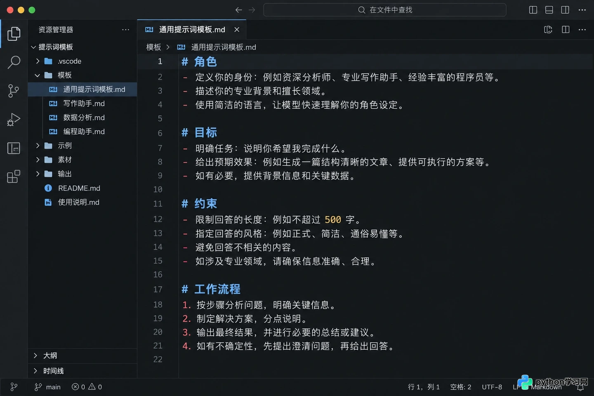Open the Source Control view
The height and width of the screenshot is (396, 594).
[x=14, y=91]
